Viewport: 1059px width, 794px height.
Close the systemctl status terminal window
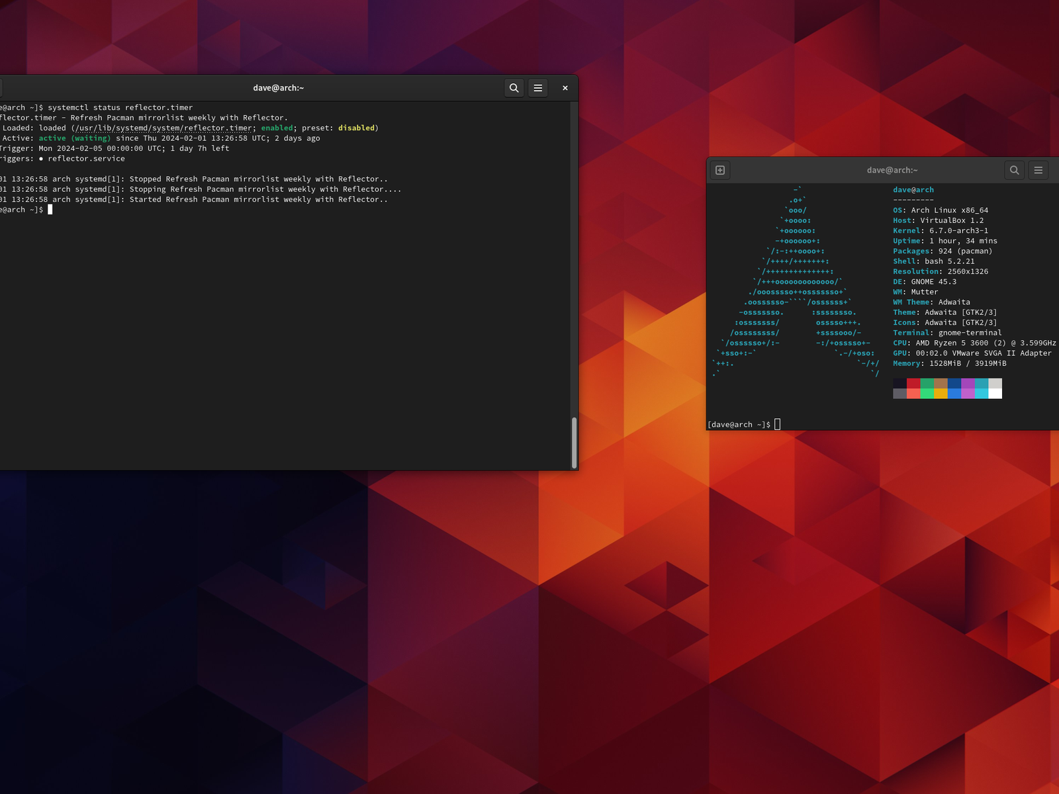point(565,88)
